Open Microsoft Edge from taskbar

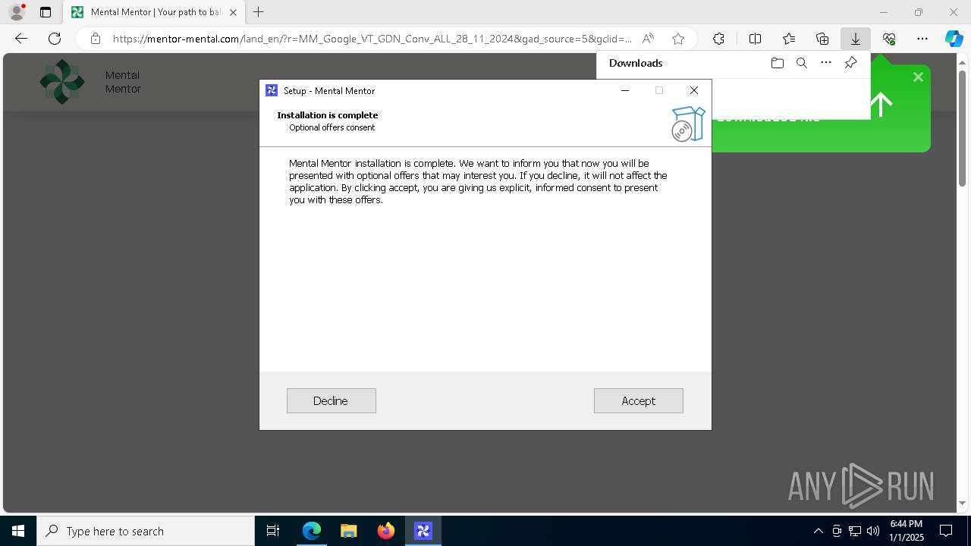312,531
